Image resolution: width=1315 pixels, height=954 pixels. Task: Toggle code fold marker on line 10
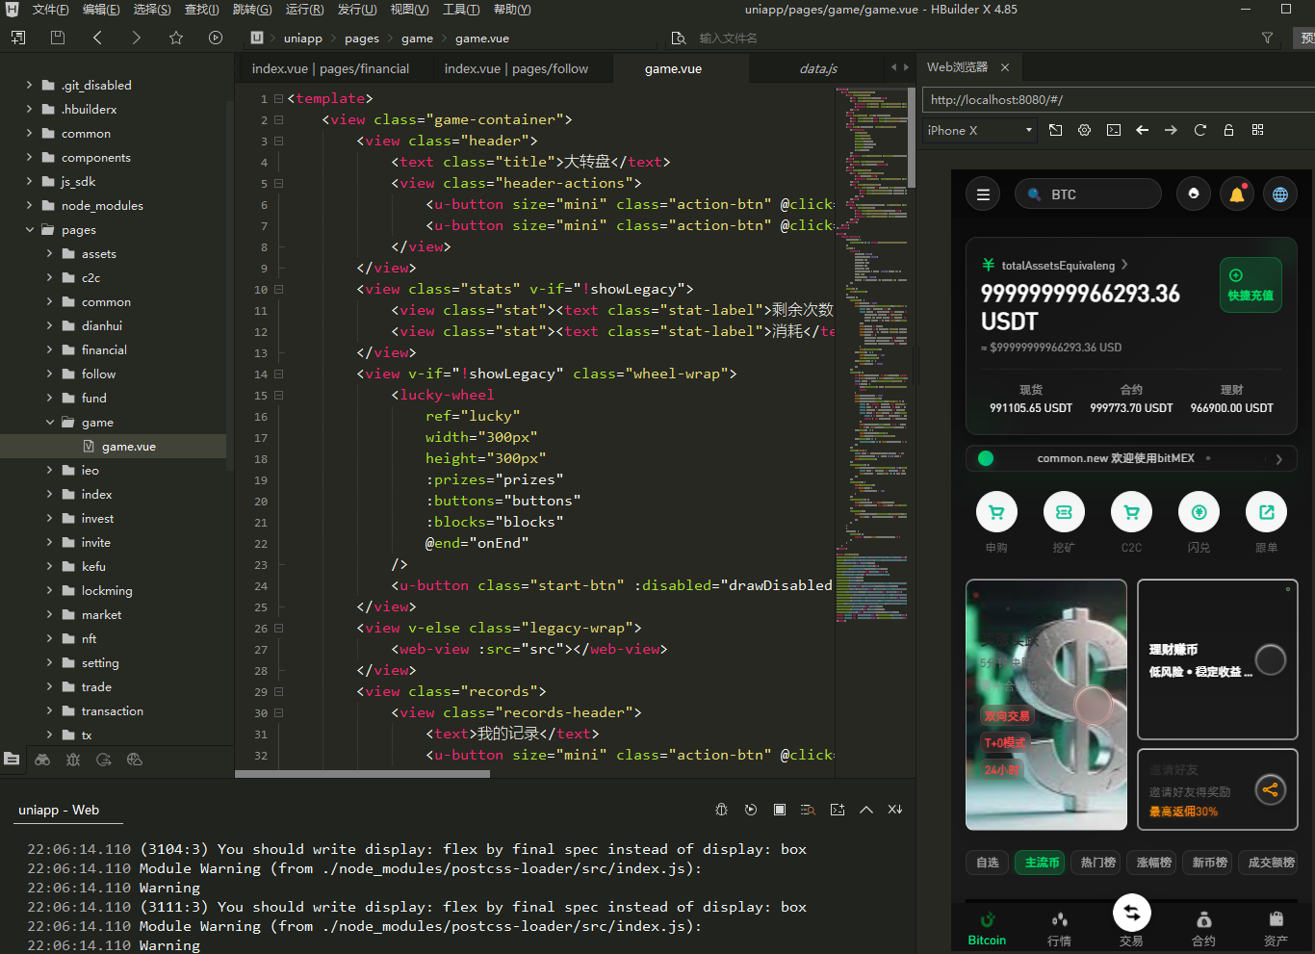click(x=278, y=289)
